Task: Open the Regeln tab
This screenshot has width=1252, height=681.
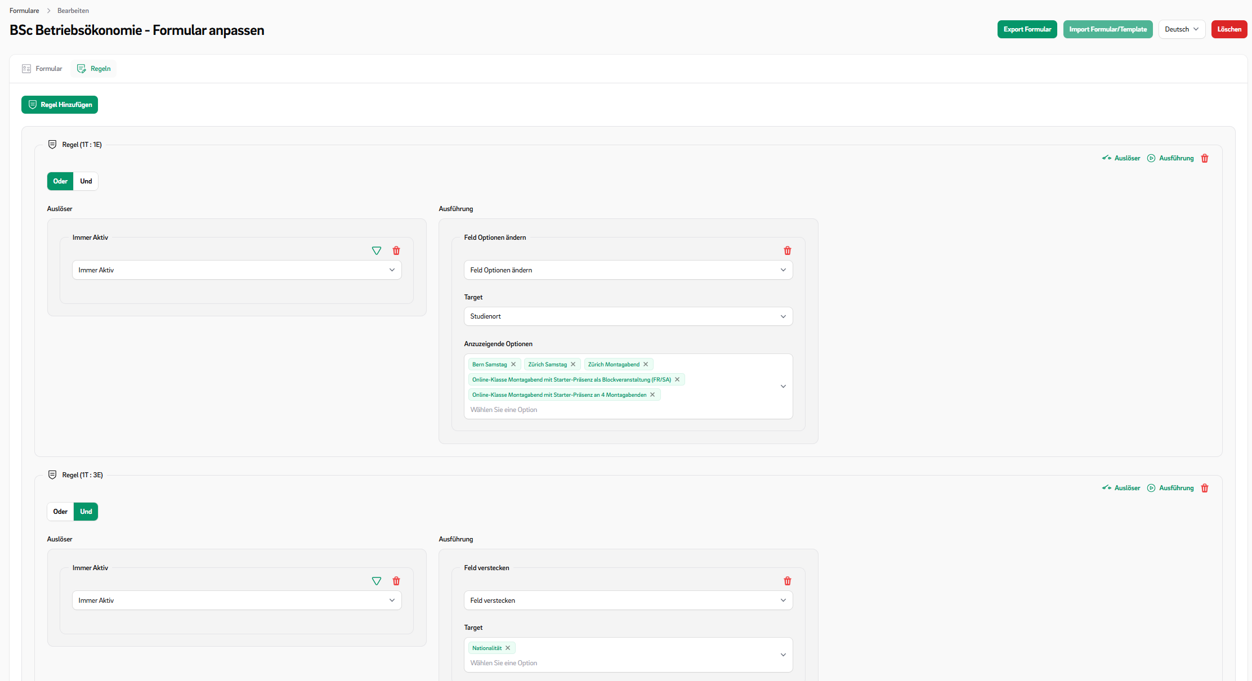Action: click(x=94, y=69)
